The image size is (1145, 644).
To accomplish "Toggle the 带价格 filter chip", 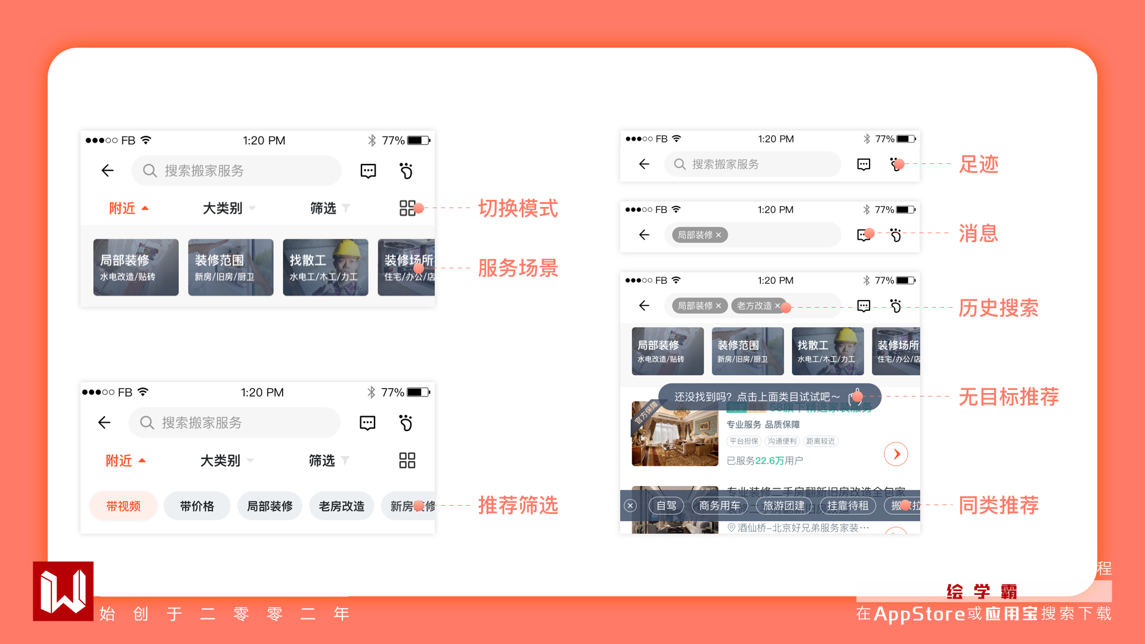I will 197,506.
